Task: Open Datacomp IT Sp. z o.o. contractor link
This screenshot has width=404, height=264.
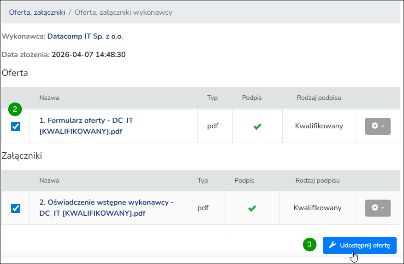Action: 85,36
